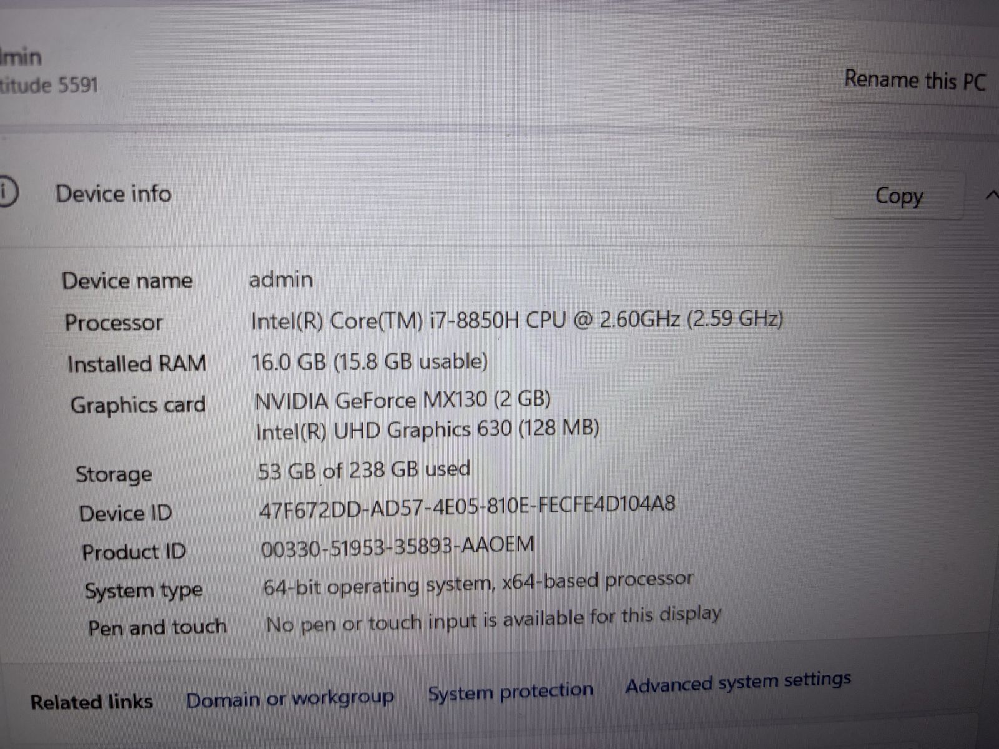This screenshot has width=999, height=749.
Task: Click the Latitude 5591 model text
Action: pos(49,84)
